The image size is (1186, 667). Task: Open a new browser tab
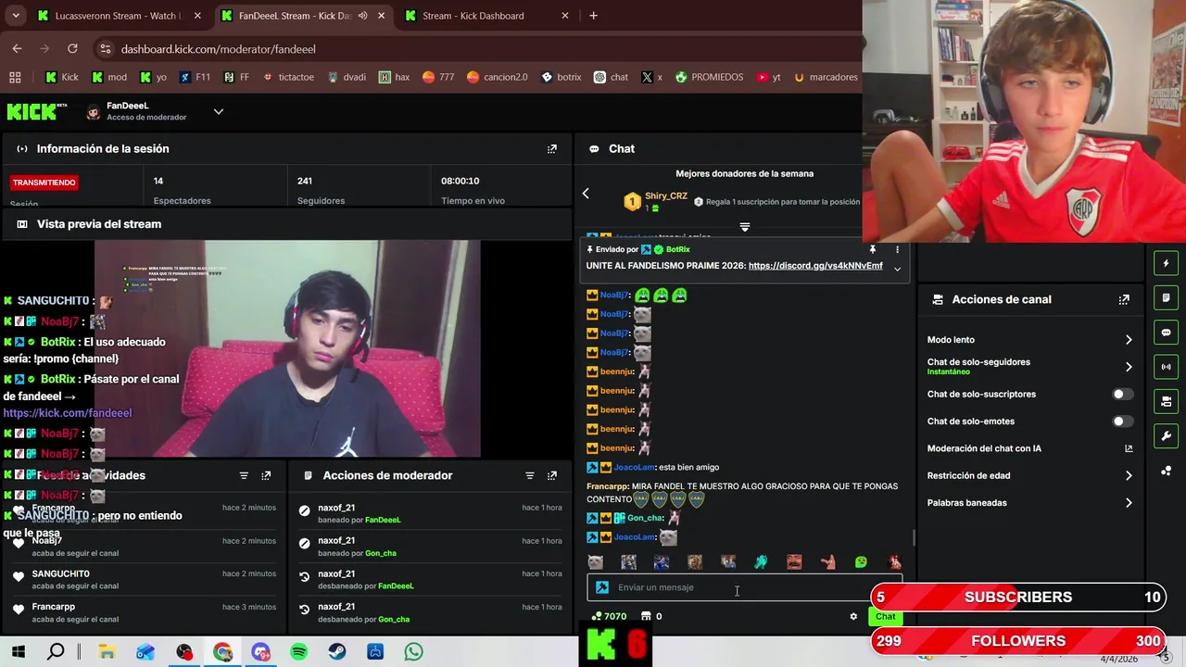tap(594, 16)
